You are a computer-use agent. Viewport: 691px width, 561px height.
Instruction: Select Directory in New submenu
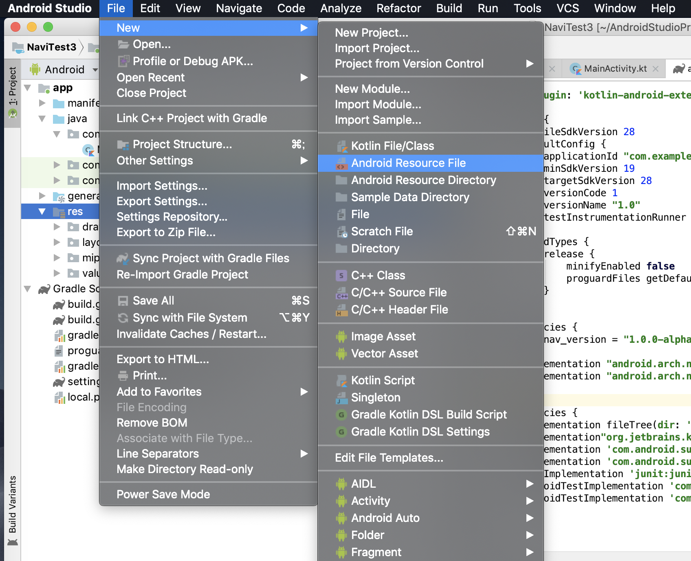pyautogui.click(x=430, y=248)
